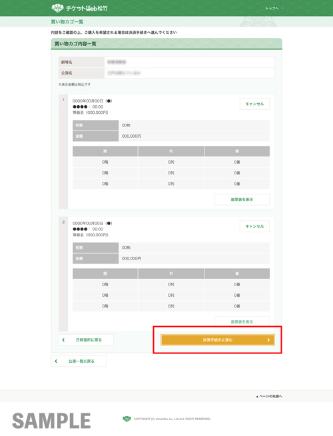Click the green Shochiku logo in footer
Image resolution: width=333 pixels, height=436 pixels.
127,419
